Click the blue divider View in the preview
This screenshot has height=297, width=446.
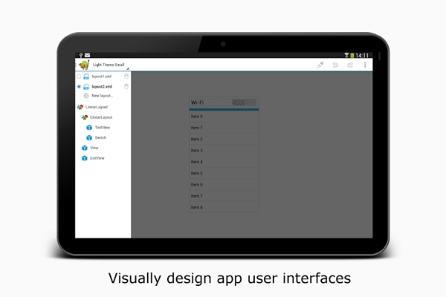point(224,109)
